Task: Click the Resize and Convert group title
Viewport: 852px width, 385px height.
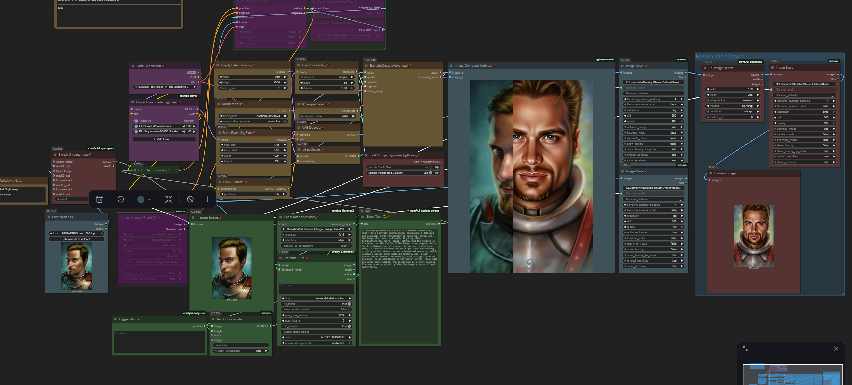Action: click(x=720, y=56)
